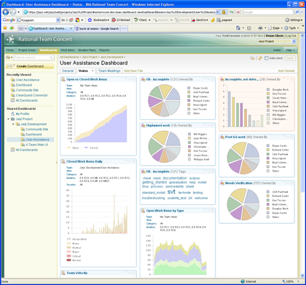The width and height of the screenshot is (306, 285).
Task: Click the Open vs Closed Work Items viewlet icon
Action: [x=63, y=79]
